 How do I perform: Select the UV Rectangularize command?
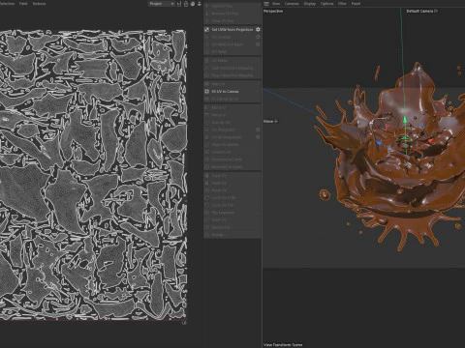coord(232,137)
